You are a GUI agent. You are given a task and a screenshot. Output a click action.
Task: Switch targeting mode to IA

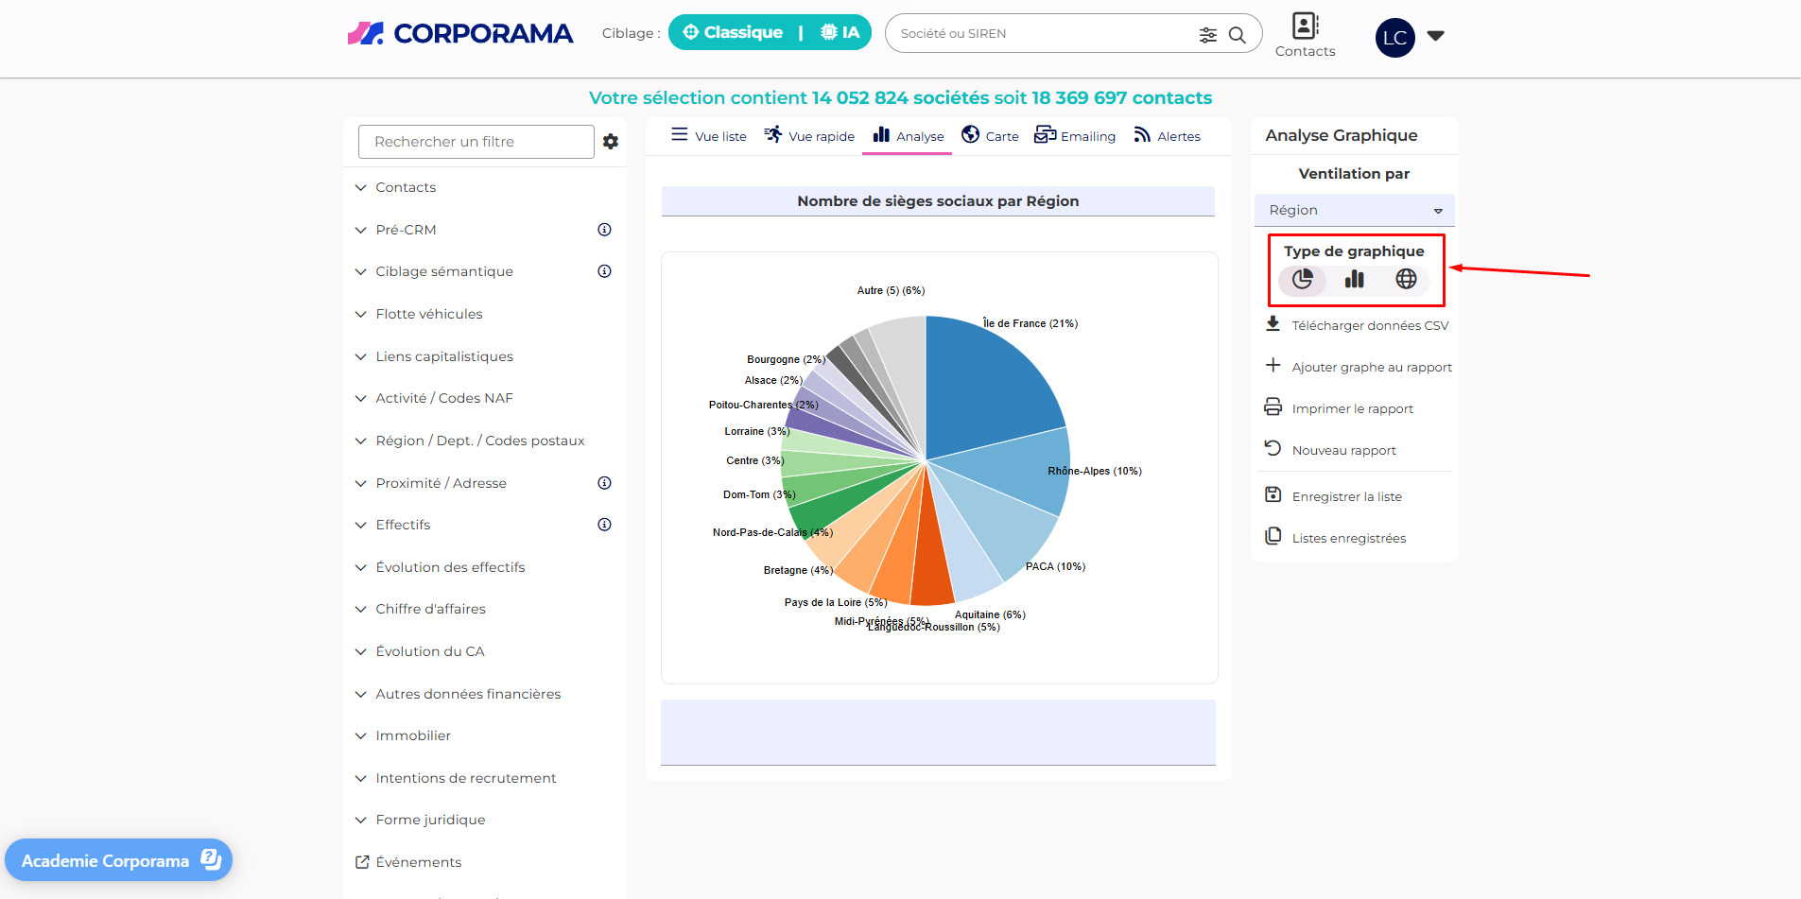coord(840,33)
